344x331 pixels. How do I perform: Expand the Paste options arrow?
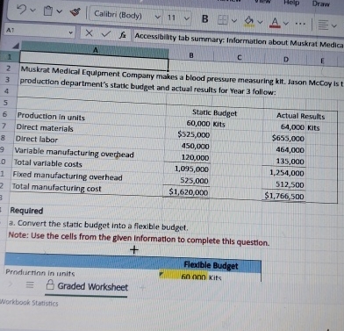60,11
